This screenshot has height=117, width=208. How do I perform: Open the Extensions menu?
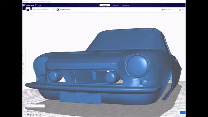click(x=38, y=2)
